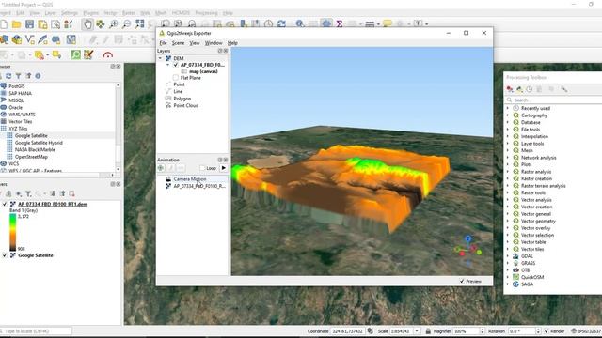Select the Zoom Out magnifier tool
The image size is (602, 338).
[126, 24]
